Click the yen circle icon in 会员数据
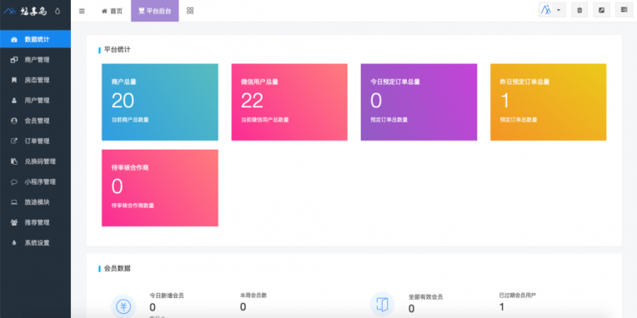 123,306
